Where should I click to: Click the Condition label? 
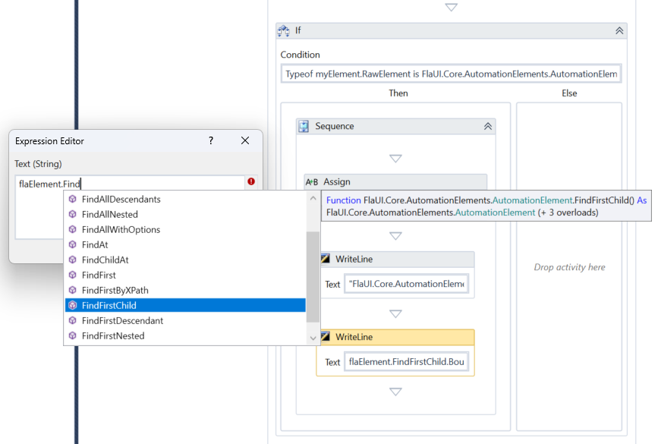tap(300, 55)
